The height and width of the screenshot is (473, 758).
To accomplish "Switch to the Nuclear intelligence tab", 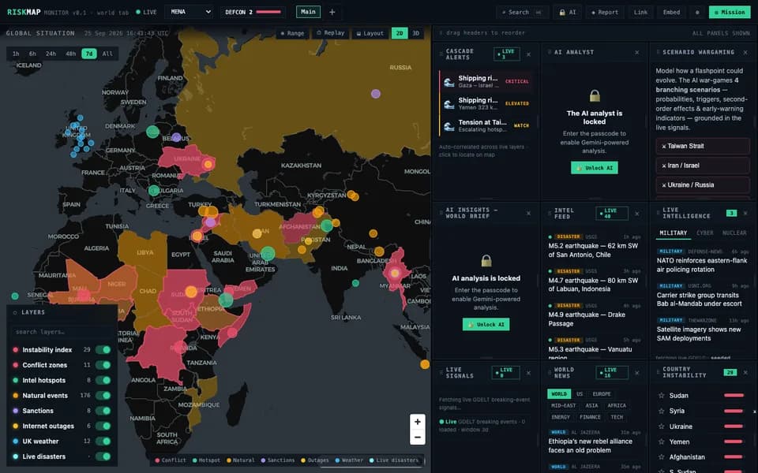I will coord(734,233).
